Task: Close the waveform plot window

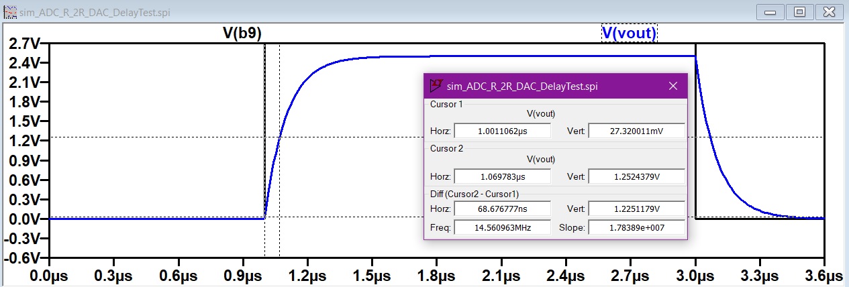Action: pyautogui.click(x=830, y=11)
